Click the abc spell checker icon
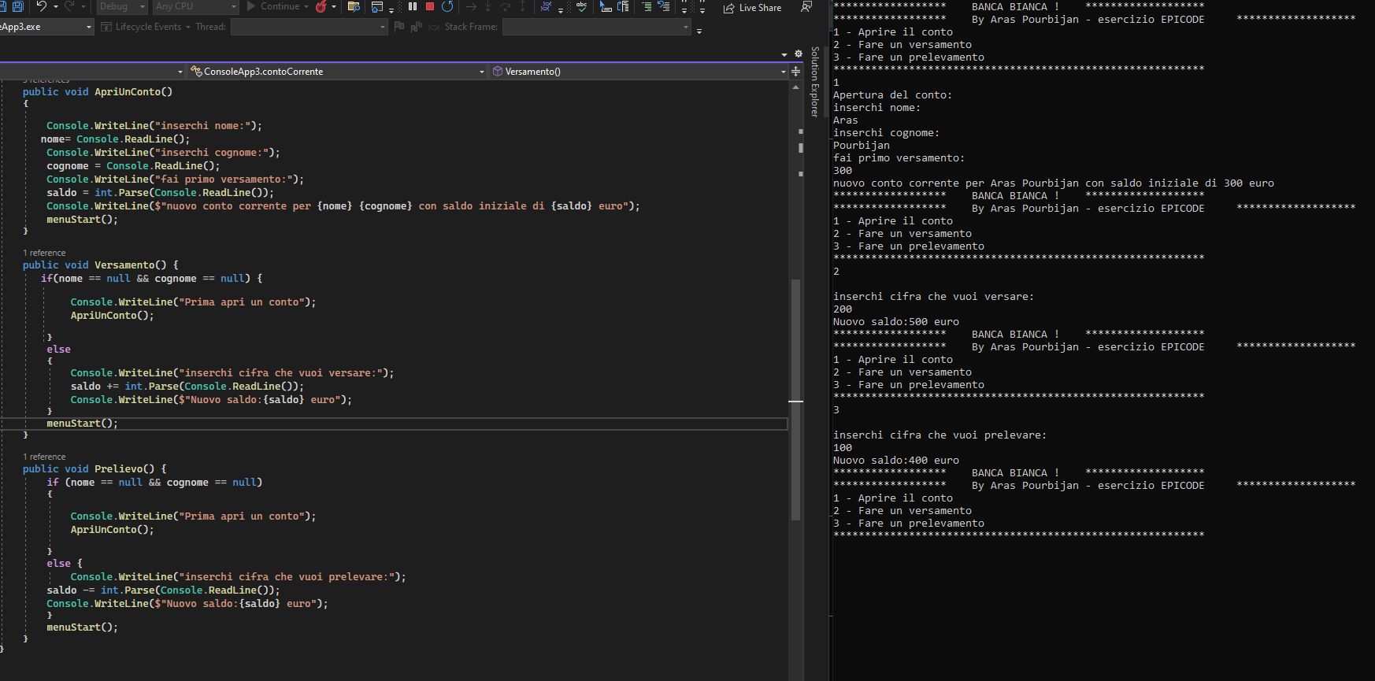 coord(581,6)
